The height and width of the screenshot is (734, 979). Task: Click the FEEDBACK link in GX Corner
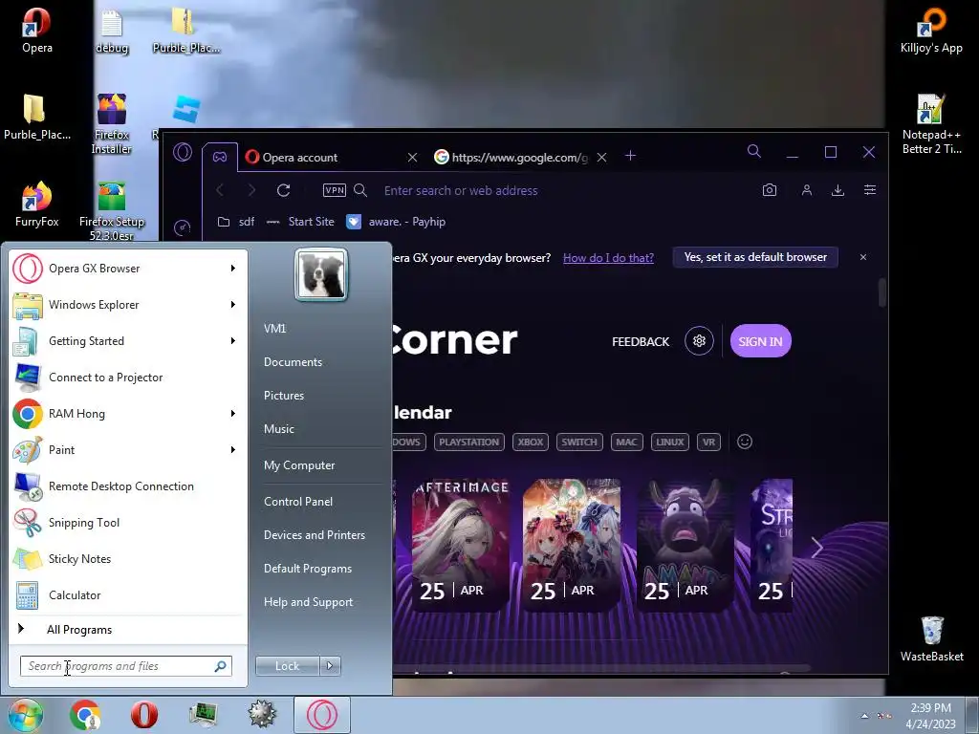[641, 342]
